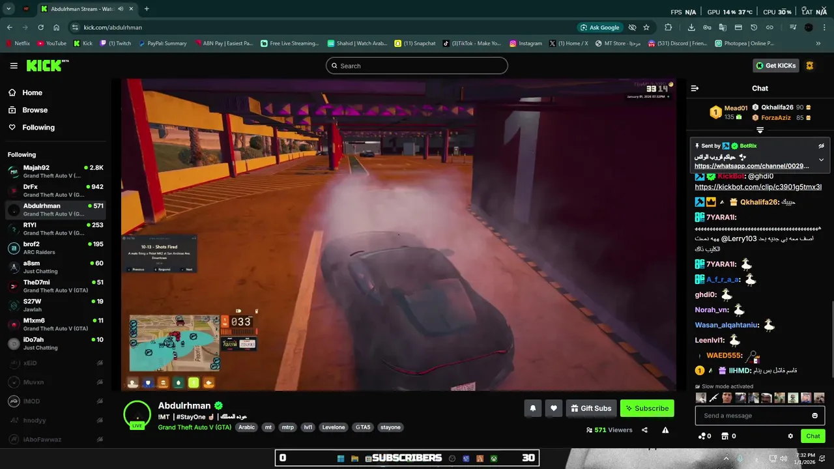
Task: Click the Ask Google lens button
Action: [x=599, y=27]
